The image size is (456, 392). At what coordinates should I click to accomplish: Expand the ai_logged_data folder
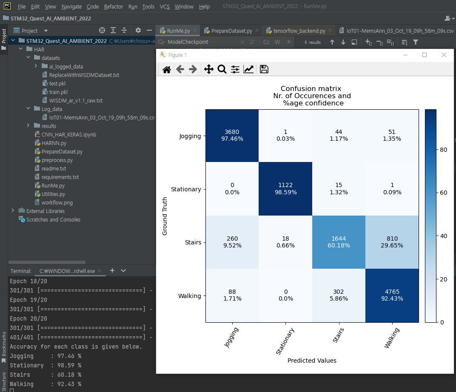(36, 66)
